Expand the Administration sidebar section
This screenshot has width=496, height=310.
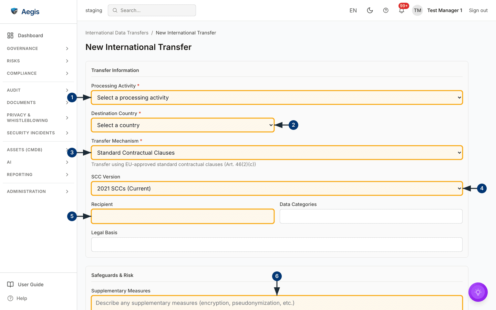click(38, 192)
